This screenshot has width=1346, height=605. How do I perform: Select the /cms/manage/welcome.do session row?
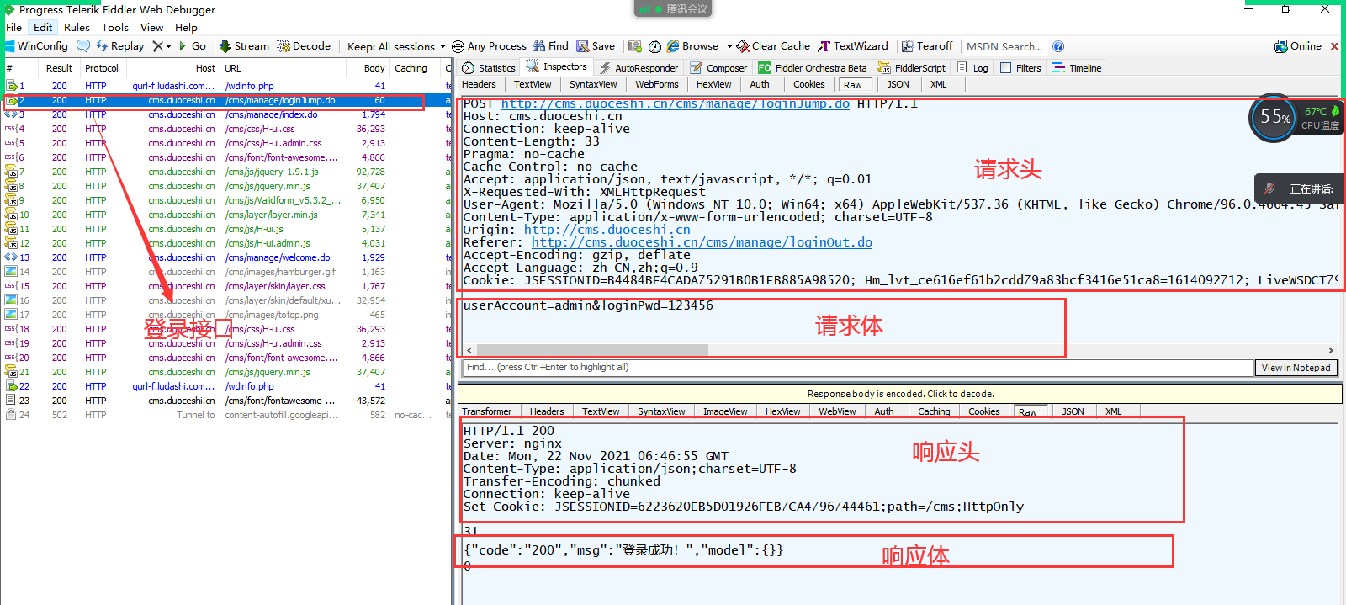(x=225, y=257)
